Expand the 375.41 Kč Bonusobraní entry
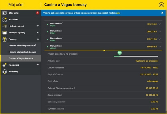Image resolution: width=167 pixels, height=114 pixels. 160,39
